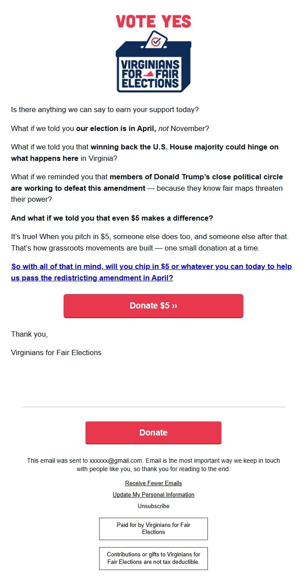The height and width of the screenshot is (581, 307).
Task: Click Receive Fewer Emails
Action: pyautogui.click(x=153, y=483)
